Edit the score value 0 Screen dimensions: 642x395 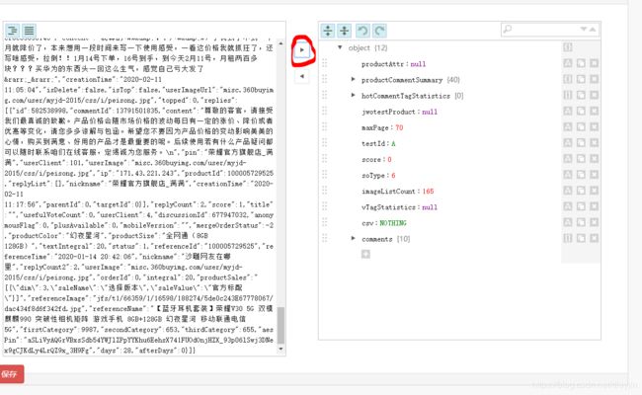pyautogui.click(x=389, y=160)
